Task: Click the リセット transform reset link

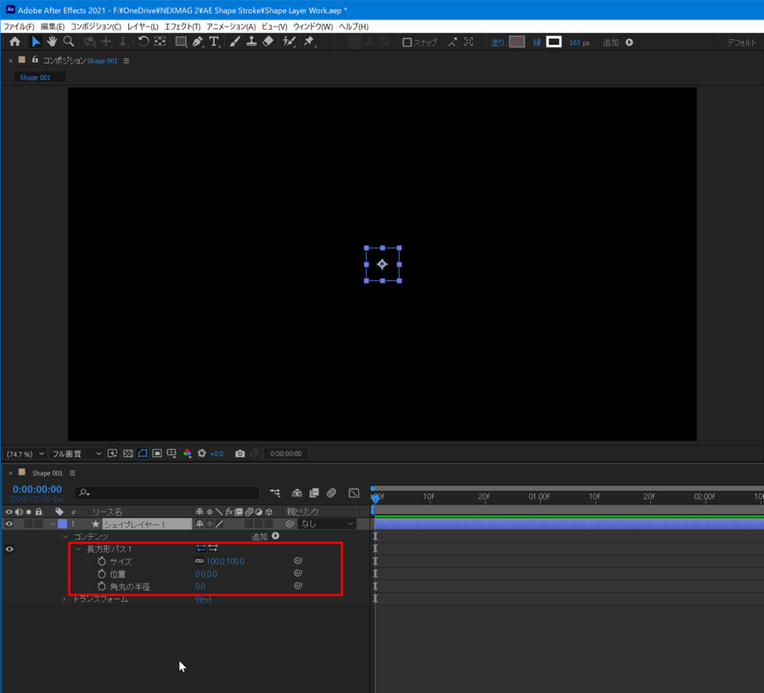Action: coord(204,600)
